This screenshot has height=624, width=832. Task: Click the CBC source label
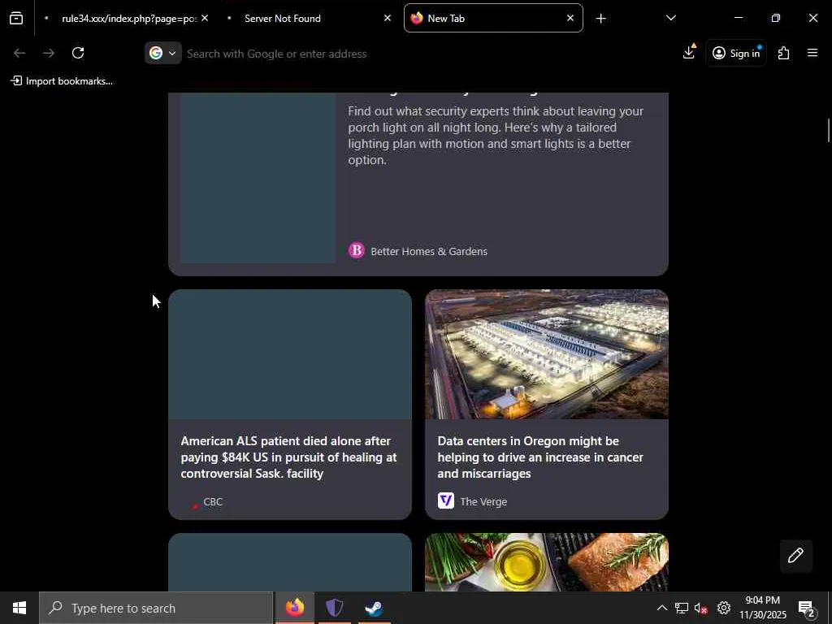tap(213, 502)
